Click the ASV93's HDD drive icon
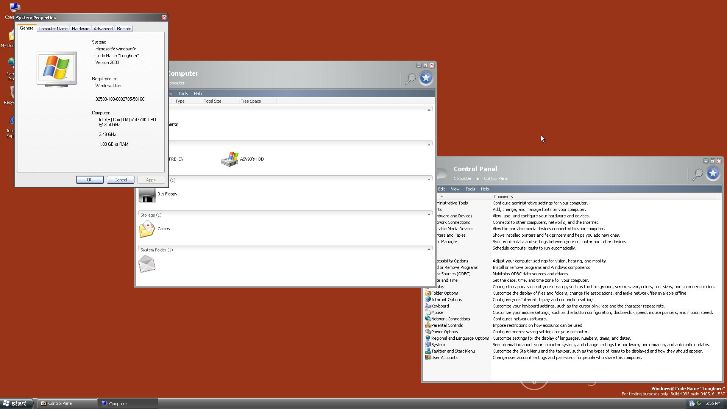 (229, 159)
